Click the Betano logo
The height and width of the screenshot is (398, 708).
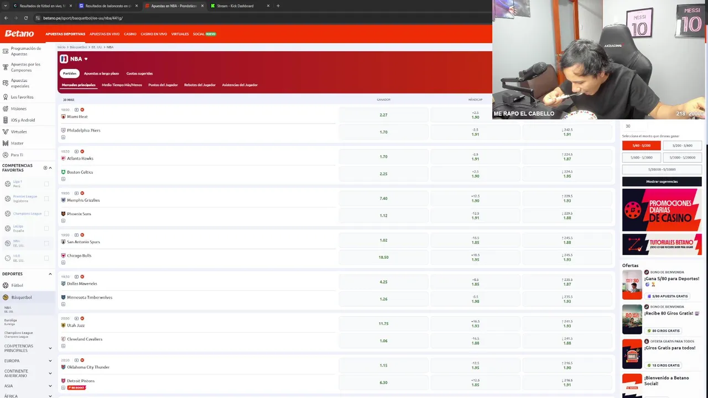[x=19, y=34]
